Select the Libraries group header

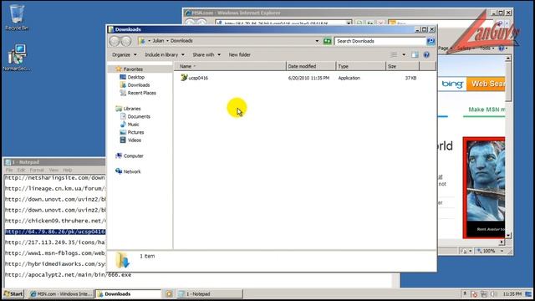tap(132, 109)
